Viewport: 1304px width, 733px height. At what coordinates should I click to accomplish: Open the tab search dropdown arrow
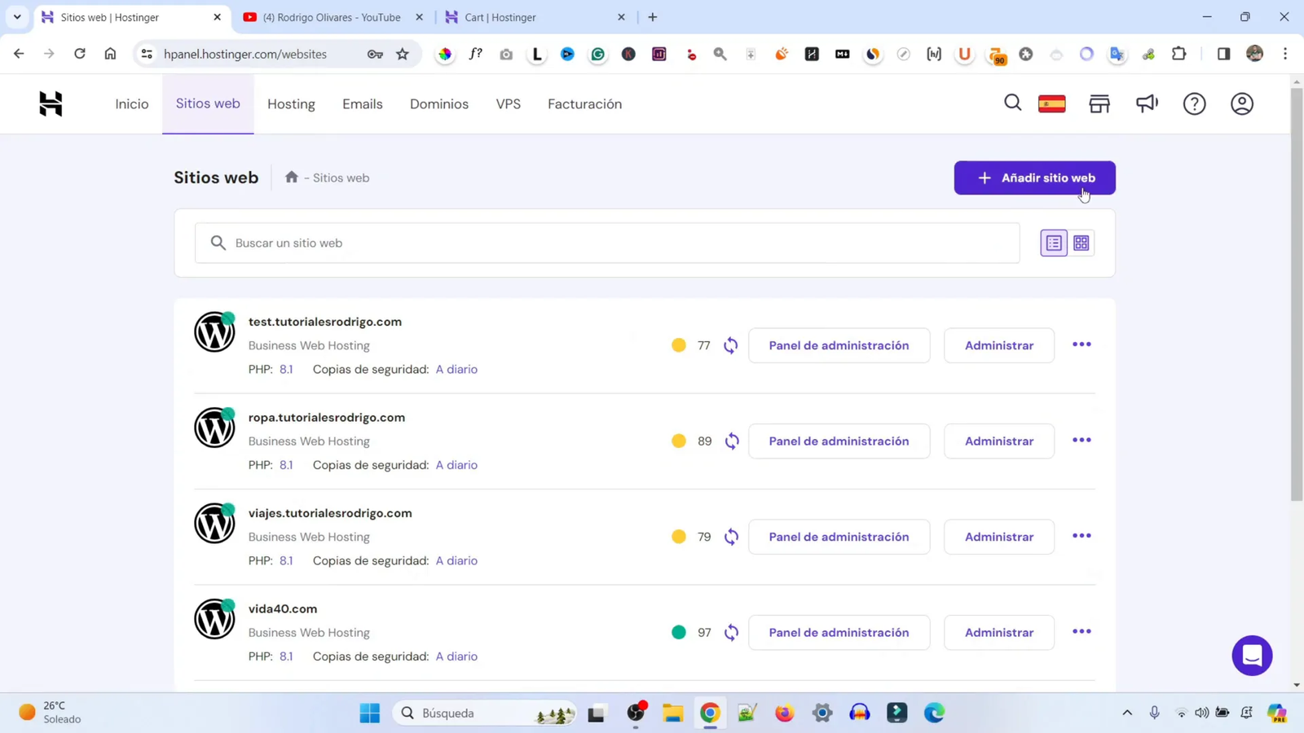[x=17, y=17]
